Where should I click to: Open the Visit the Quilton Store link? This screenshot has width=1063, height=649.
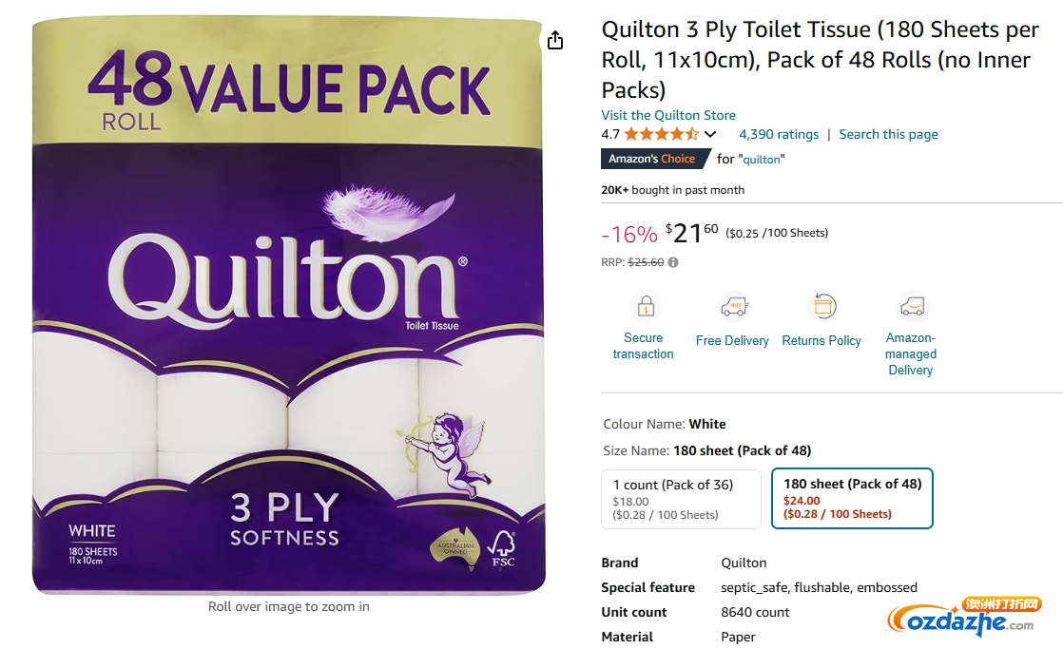667,115
